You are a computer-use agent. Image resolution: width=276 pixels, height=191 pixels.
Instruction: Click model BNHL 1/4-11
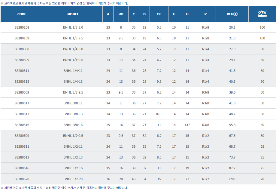pos(73,71)
